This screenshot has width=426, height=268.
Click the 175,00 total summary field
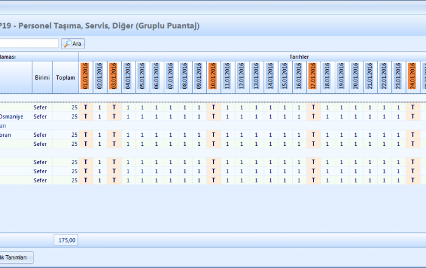pyautogui.click(x=66, y=240)
